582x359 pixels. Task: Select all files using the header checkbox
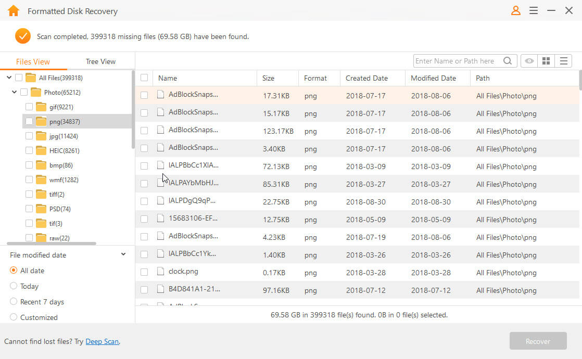point(144,77)
